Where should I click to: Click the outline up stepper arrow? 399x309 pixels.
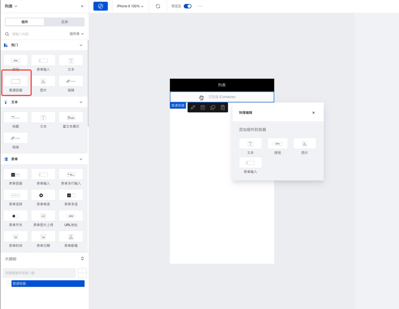point(82,271)
